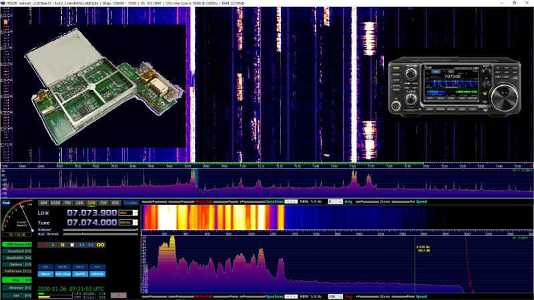This screenshot has width=534, height=300.
Task: Toggle AGC Slow setting
Action: (x=63, y=274)
